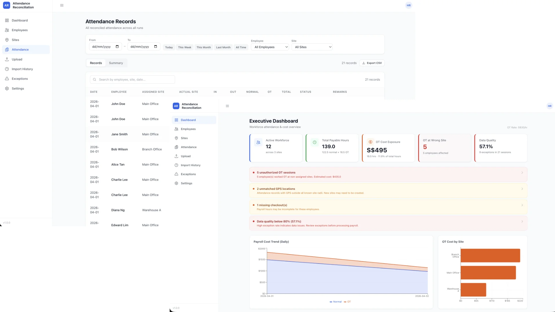Image resolution: width=555 pixels, height=312 pixels.
Task: Click the Exceptions warning icon in left sidebar
Action: point(7,79)
